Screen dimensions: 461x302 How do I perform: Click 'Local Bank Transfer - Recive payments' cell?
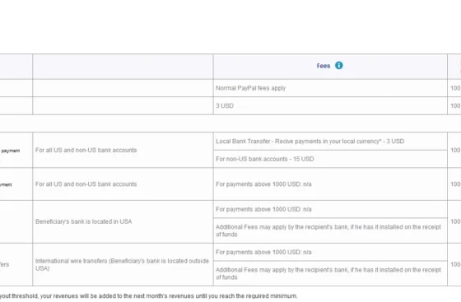pyautogui.click(x=330, y=142)
